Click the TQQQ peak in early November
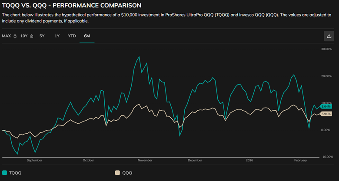Viewport: 339px width, 181px height. 139,57
